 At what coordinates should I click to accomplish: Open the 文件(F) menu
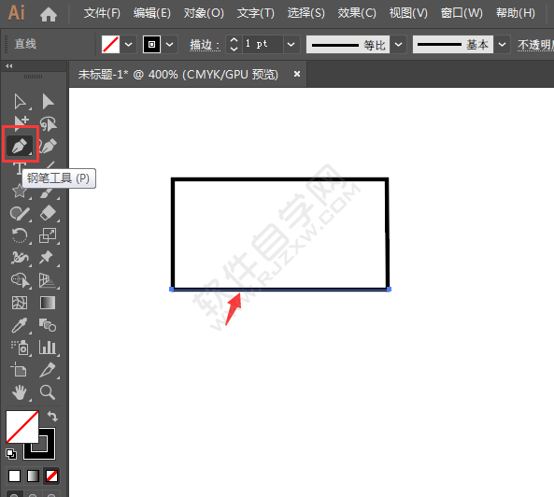(102, 13)
